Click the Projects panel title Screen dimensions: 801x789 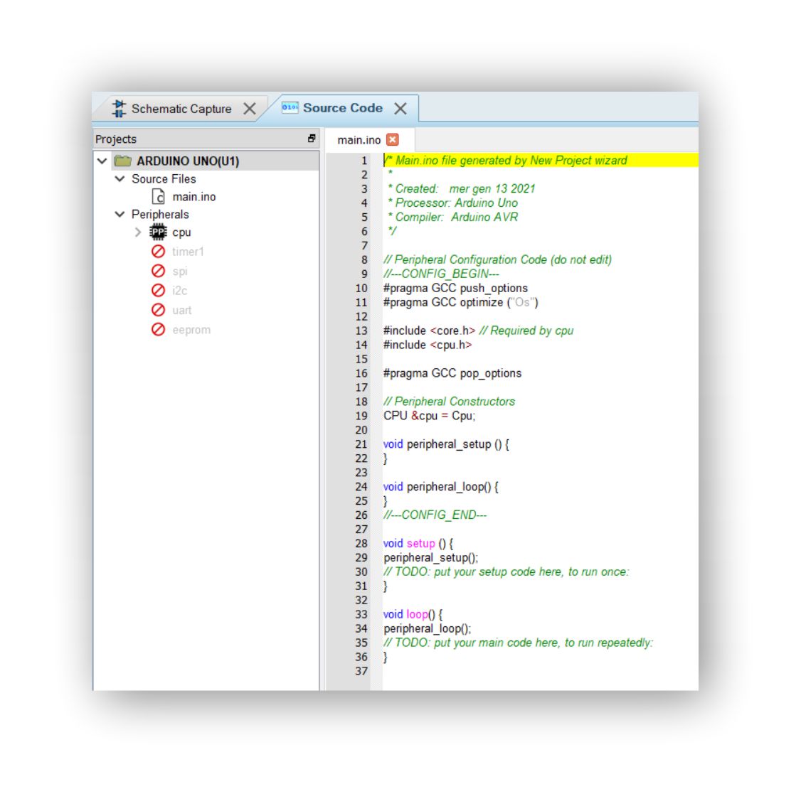(116, 139)
